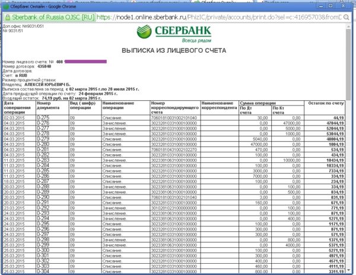Click the green padlock security icon
Screen dimensions: 356x275
(8, 17)
